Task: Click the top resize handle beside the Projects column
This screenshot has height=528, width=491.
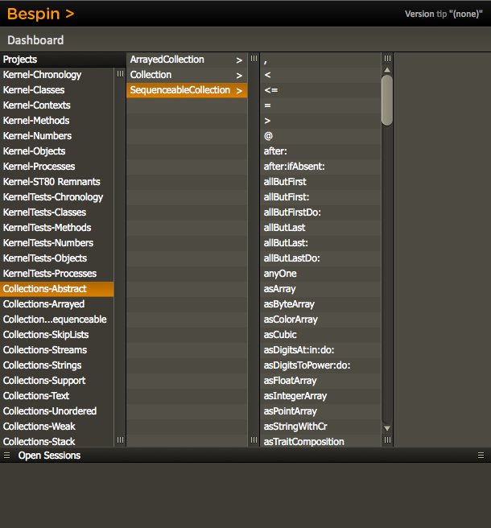Action: tap(120, 73)
